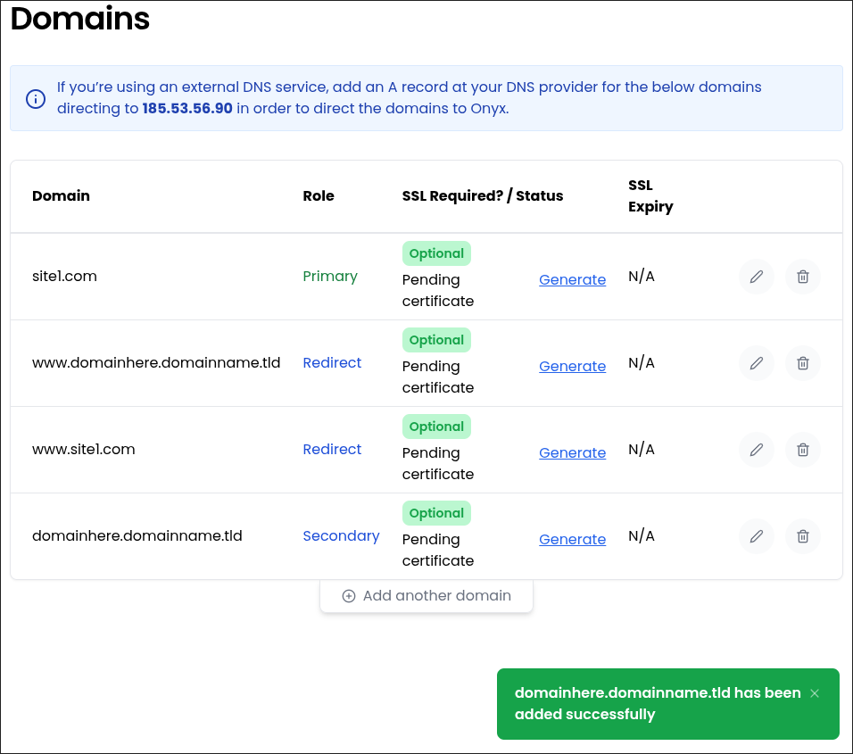The width and height of the screenshot is (853, 754).
Task: Edit www.domainhere.domainname.tld domain entry
Action: 756,363
